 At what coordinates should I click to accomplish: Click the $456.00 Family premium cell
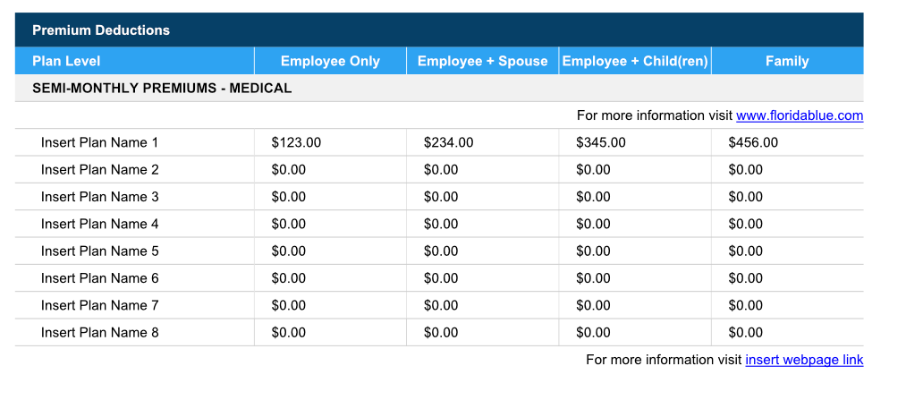753,142
